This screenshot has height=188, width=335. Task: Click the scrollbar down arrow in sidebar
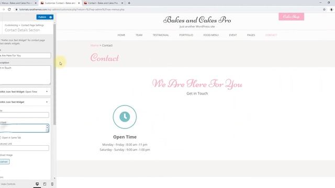(x=54, y=178)
